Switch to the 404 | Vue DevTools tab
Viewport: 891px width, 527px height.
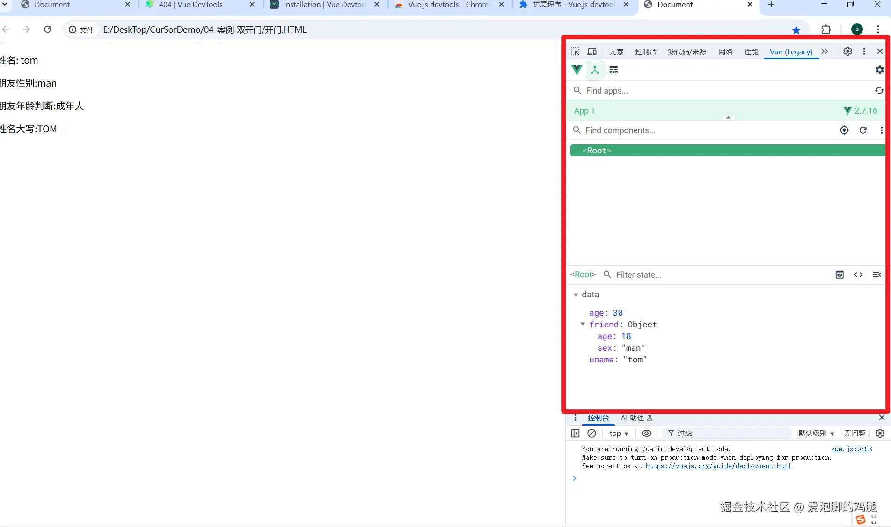click(200, 5)
